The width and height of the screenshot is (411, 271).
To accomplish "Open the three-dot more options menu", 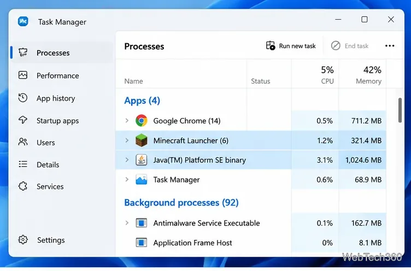I will click(390, 46).
